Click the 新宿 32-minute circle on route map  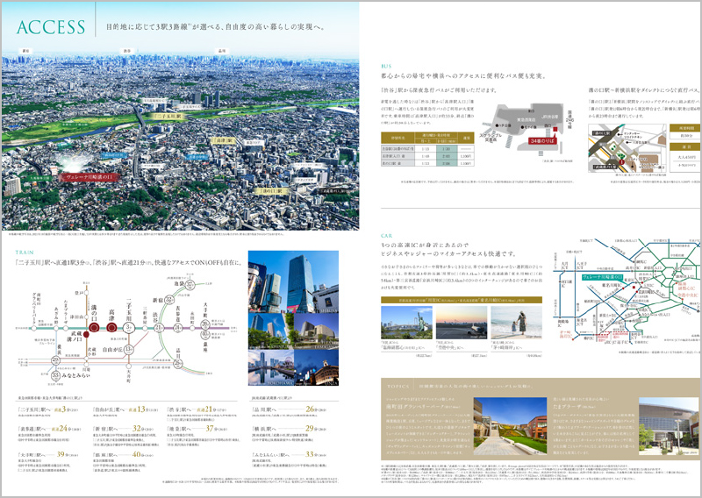[169, 300]
